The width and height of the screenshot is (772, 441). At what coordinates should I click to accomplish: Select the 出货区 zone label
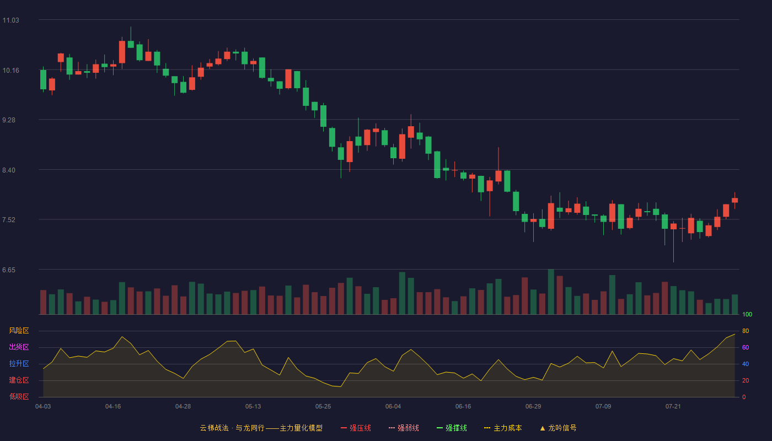19,347
